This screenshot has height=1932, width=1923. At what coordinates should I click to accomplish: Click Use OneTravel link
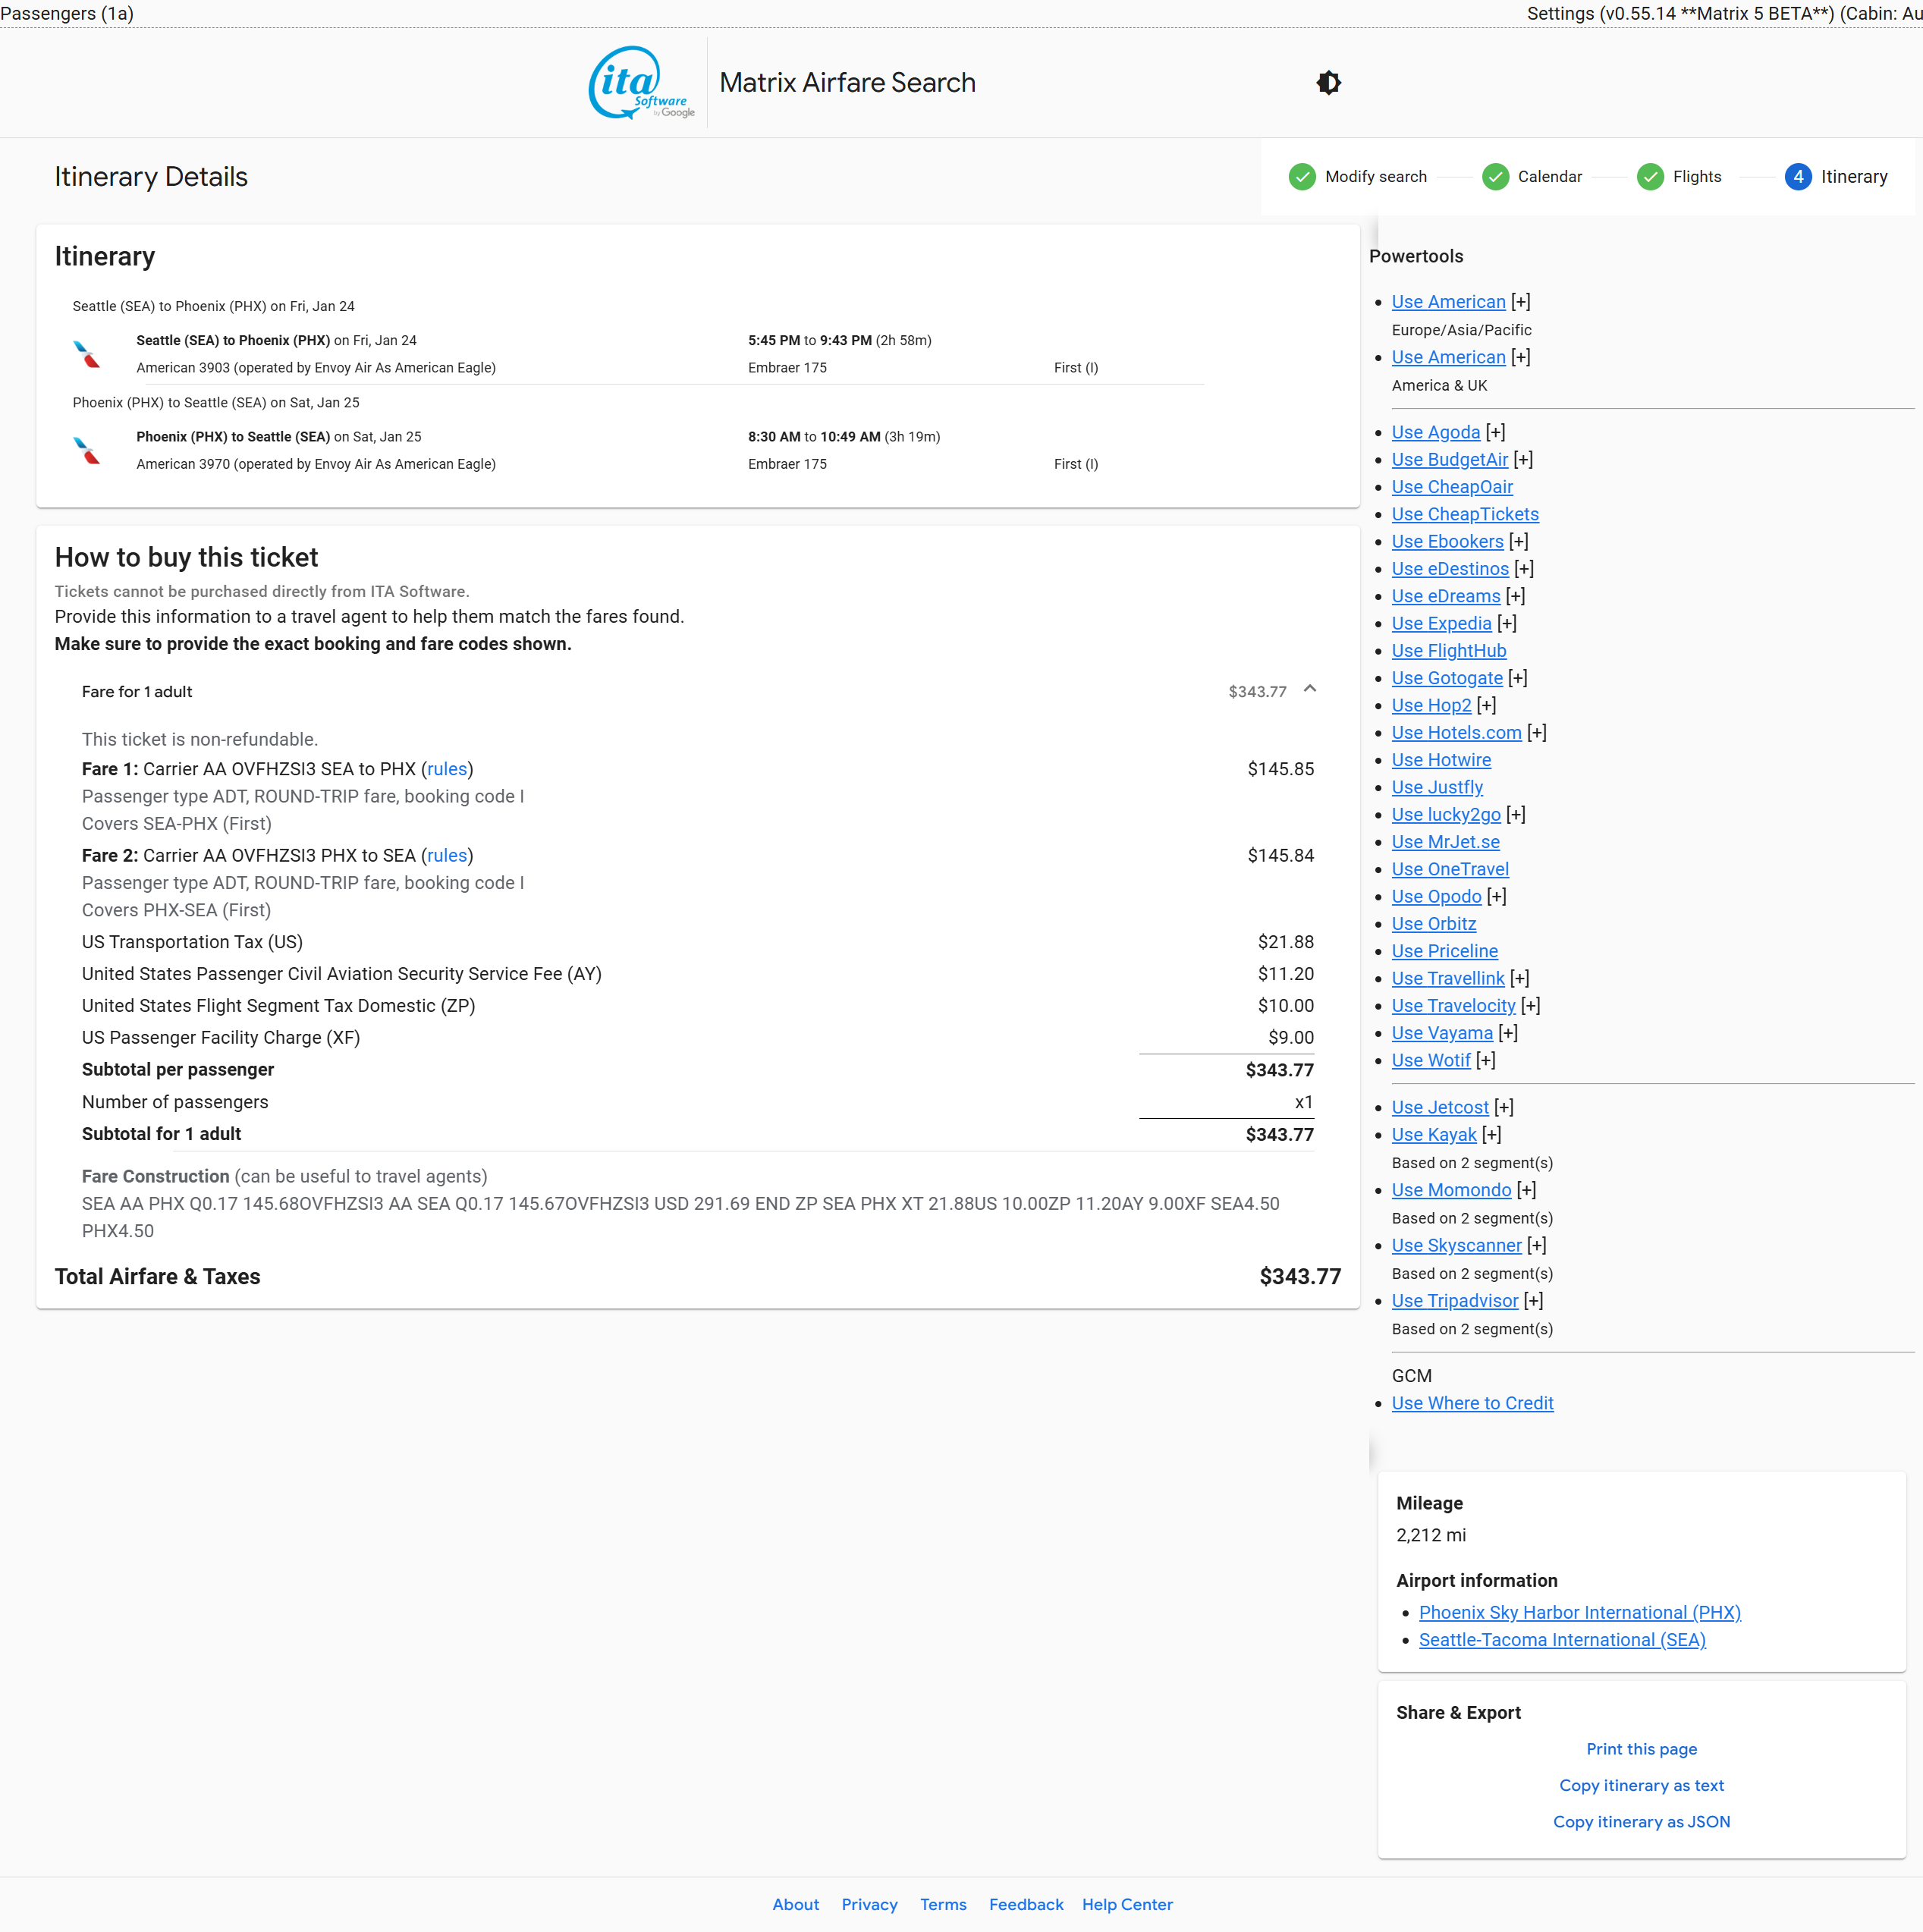coord(1450,869)
